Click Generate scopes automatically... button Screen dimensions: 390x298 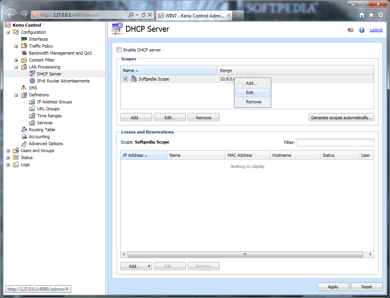click(x=341, y=117)
